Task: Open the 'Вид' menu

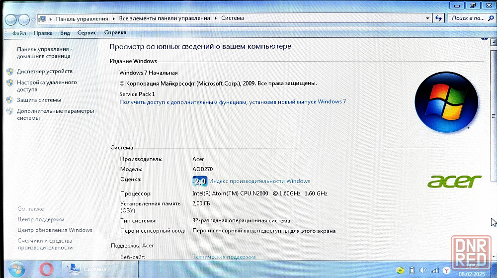Action: tap(65, 33)
